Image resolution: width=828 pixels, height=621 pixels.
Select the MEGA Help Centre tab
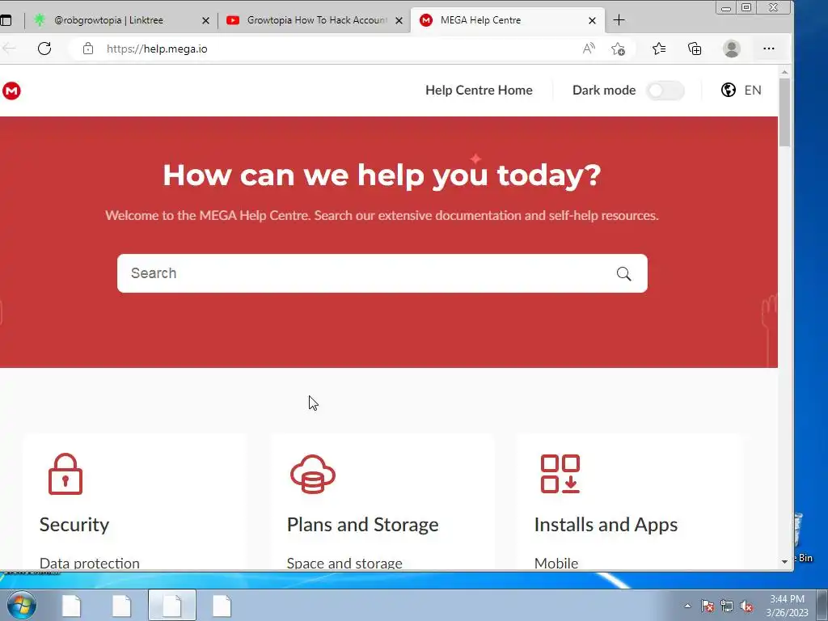tap(507, 20)
